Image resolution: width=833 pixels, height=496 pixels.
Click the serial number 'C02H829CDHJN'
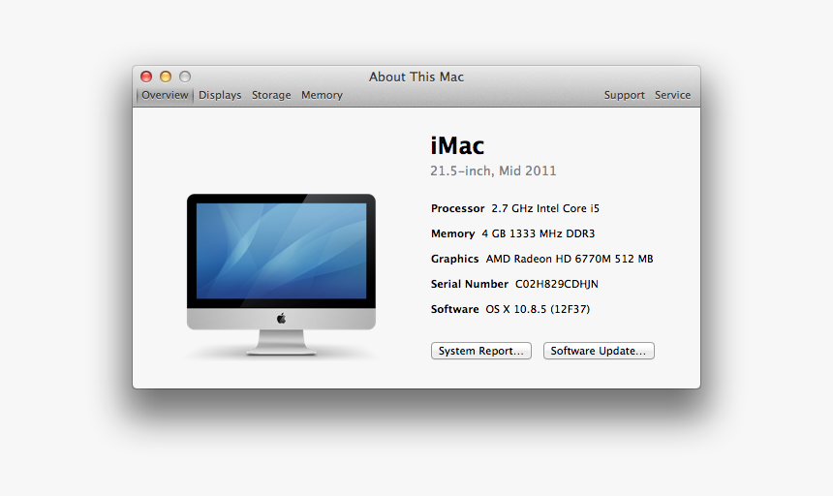(557, 284)
